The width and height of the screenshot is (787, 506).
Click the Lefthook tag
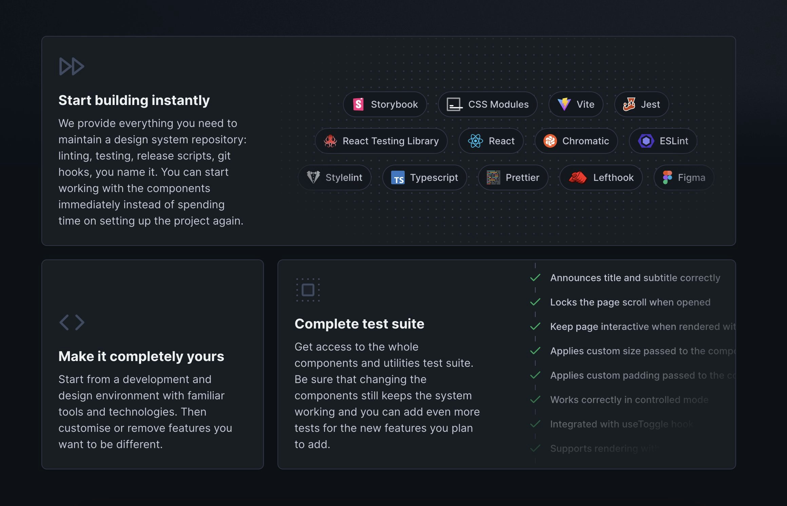click(601, 177)
